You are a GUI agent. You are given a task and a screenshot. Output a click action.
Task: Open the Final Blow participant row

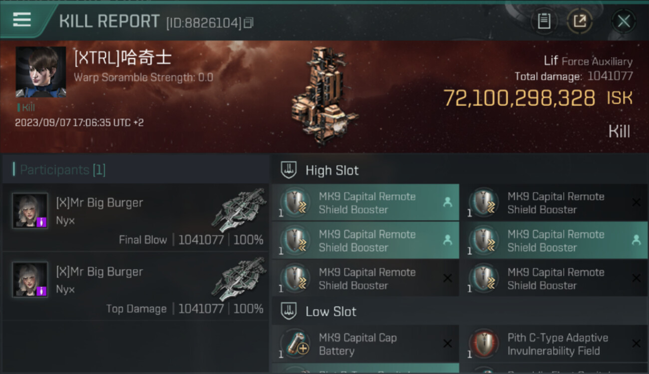click(136, 217)
